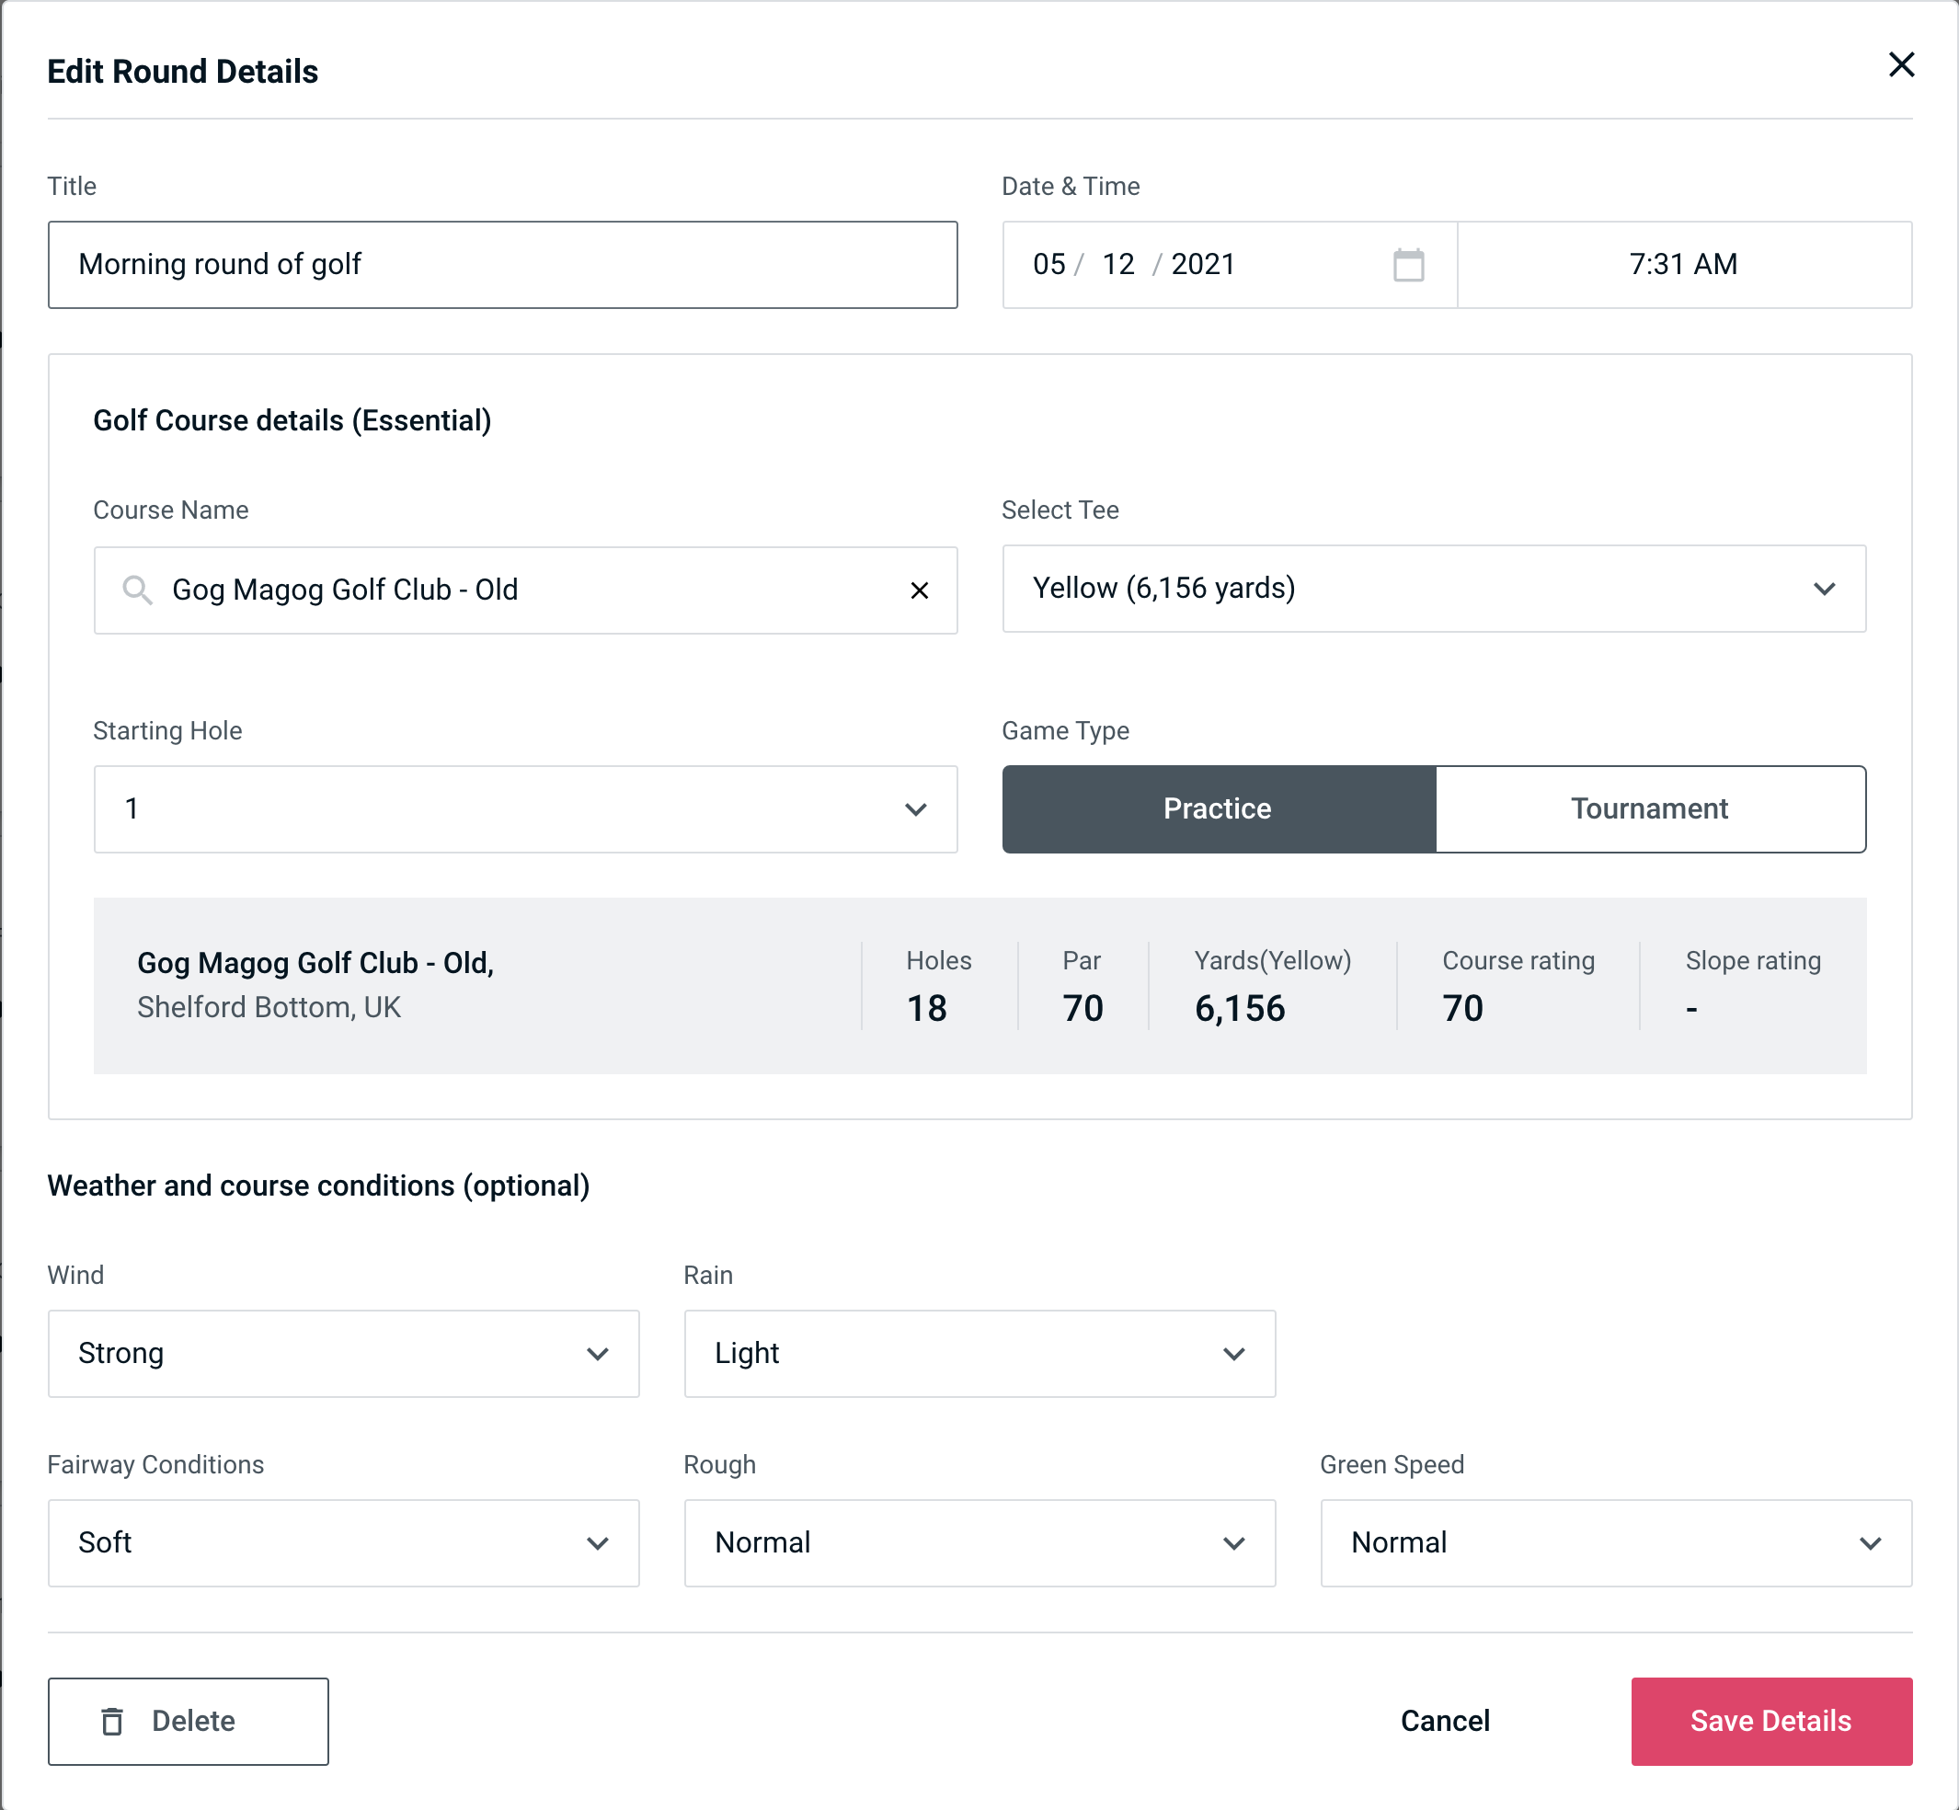
Task: Toggle Game Type to Practice
Action: point(1219,808)
